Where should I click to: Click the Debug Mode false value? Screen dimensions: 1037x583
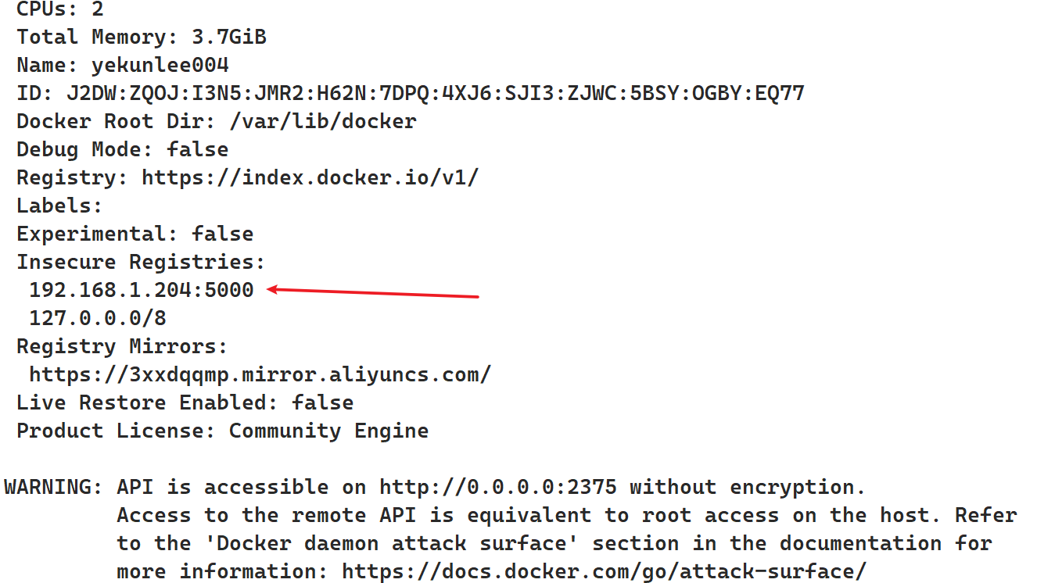click(x=198, y=149)
